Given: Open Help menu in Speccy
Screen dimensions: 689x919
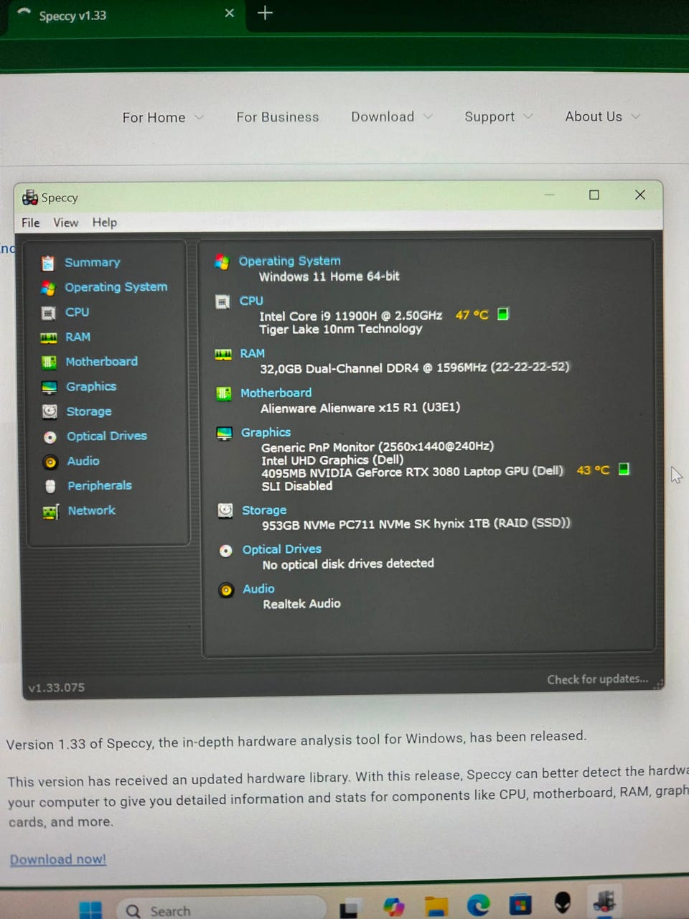Looking at the screenshot, I should tap(104, 223).
